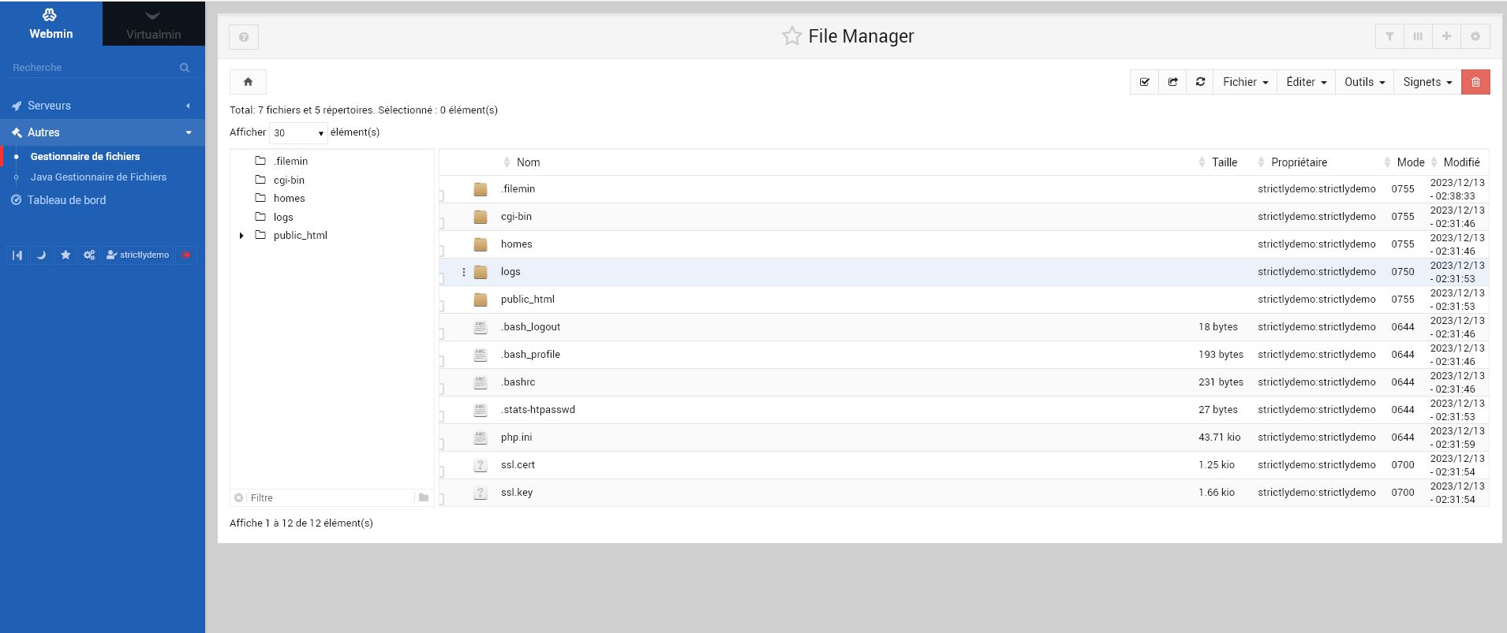Tick the checkbox for homes row
The width and height of the screenshot is (1507, 633).
[442, 250]
